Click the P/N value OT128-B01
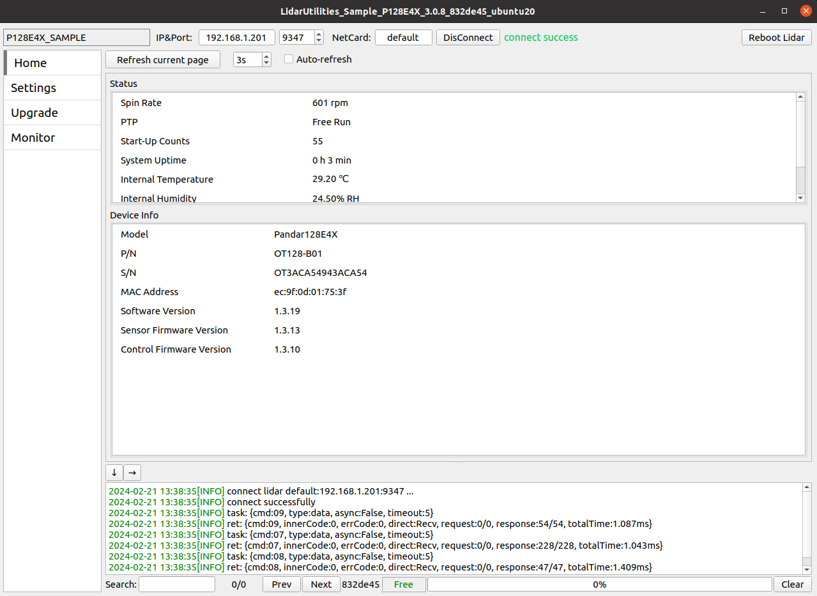The width and height of the screenshot is (817, 596). click(298, 254)
